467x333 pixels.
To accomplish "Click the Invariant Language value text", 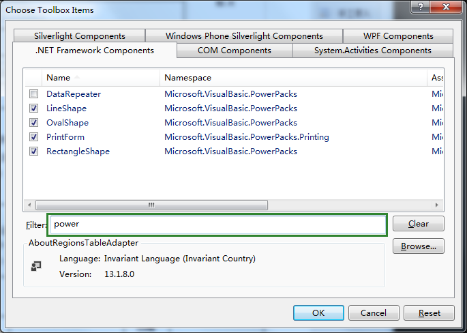I will click(180, 259).
